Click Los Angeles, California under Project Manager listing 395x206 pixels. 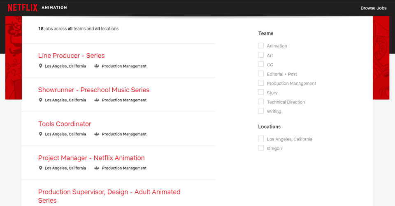tap(65, 168)
